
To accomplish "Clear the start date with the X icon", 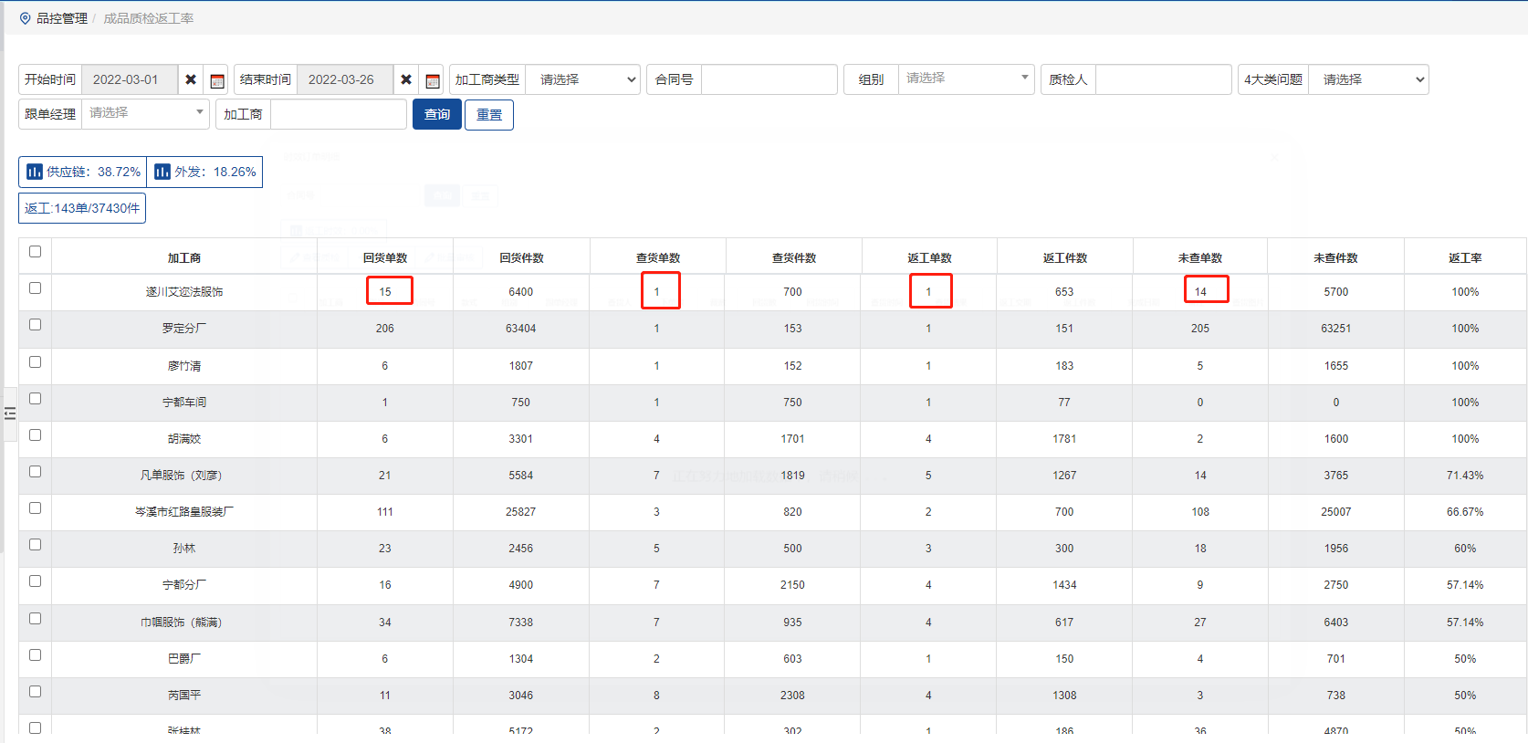I will point(191,79).
